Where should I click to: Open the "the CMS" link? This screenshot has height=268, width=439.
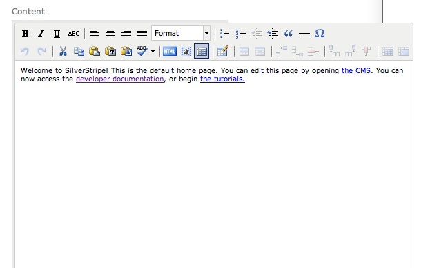click(356, 70)
